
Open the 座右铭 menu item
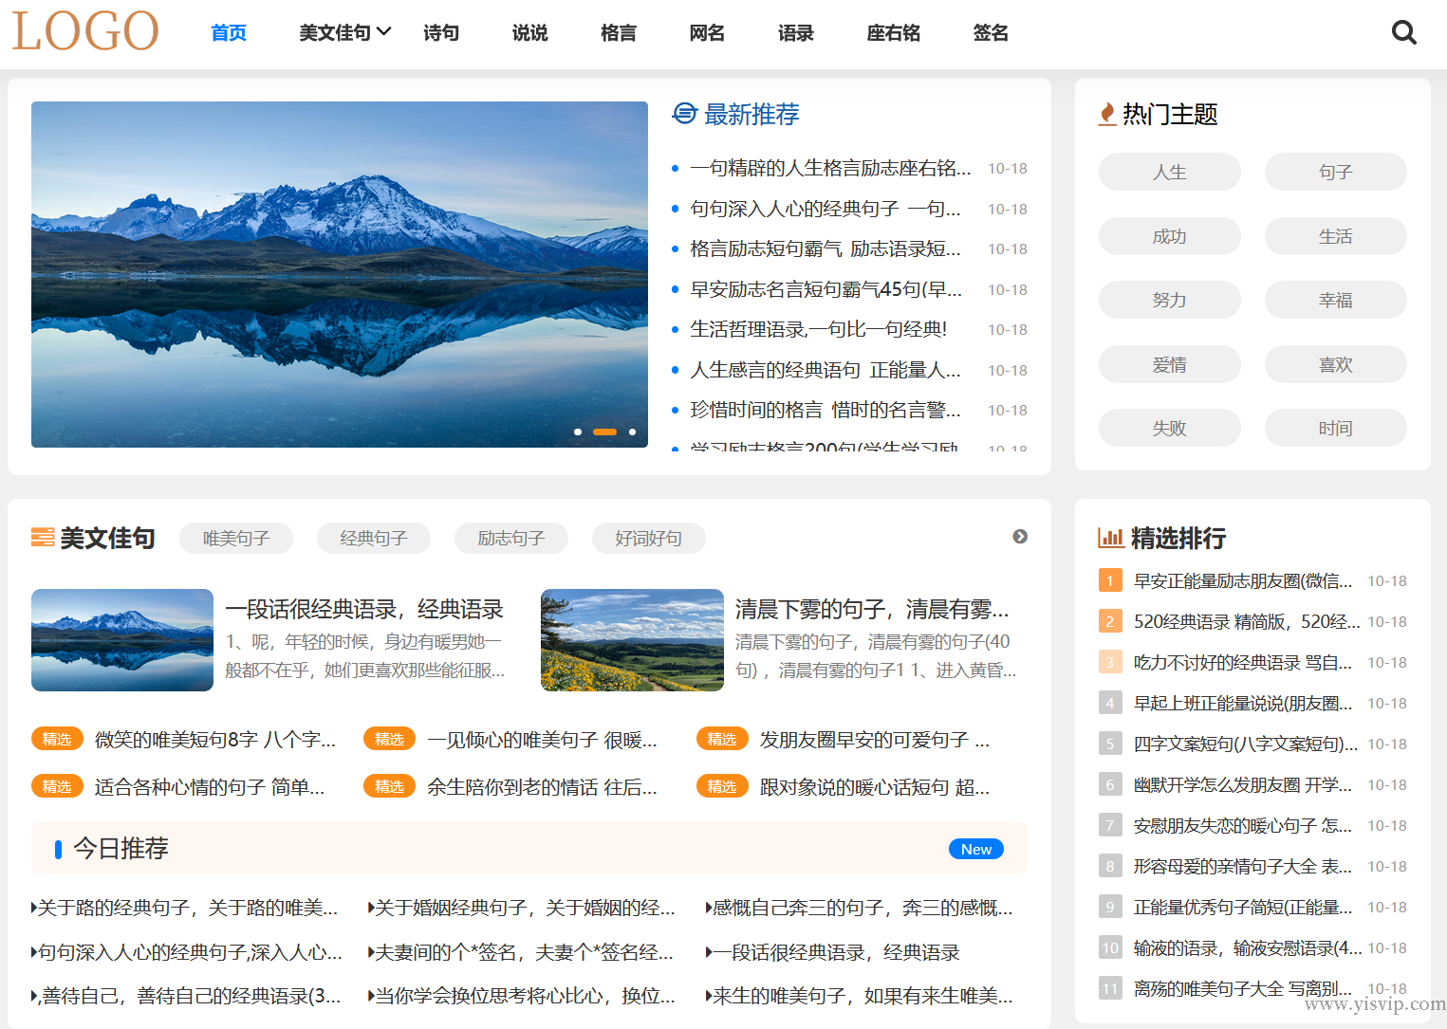tap(893, 32)
